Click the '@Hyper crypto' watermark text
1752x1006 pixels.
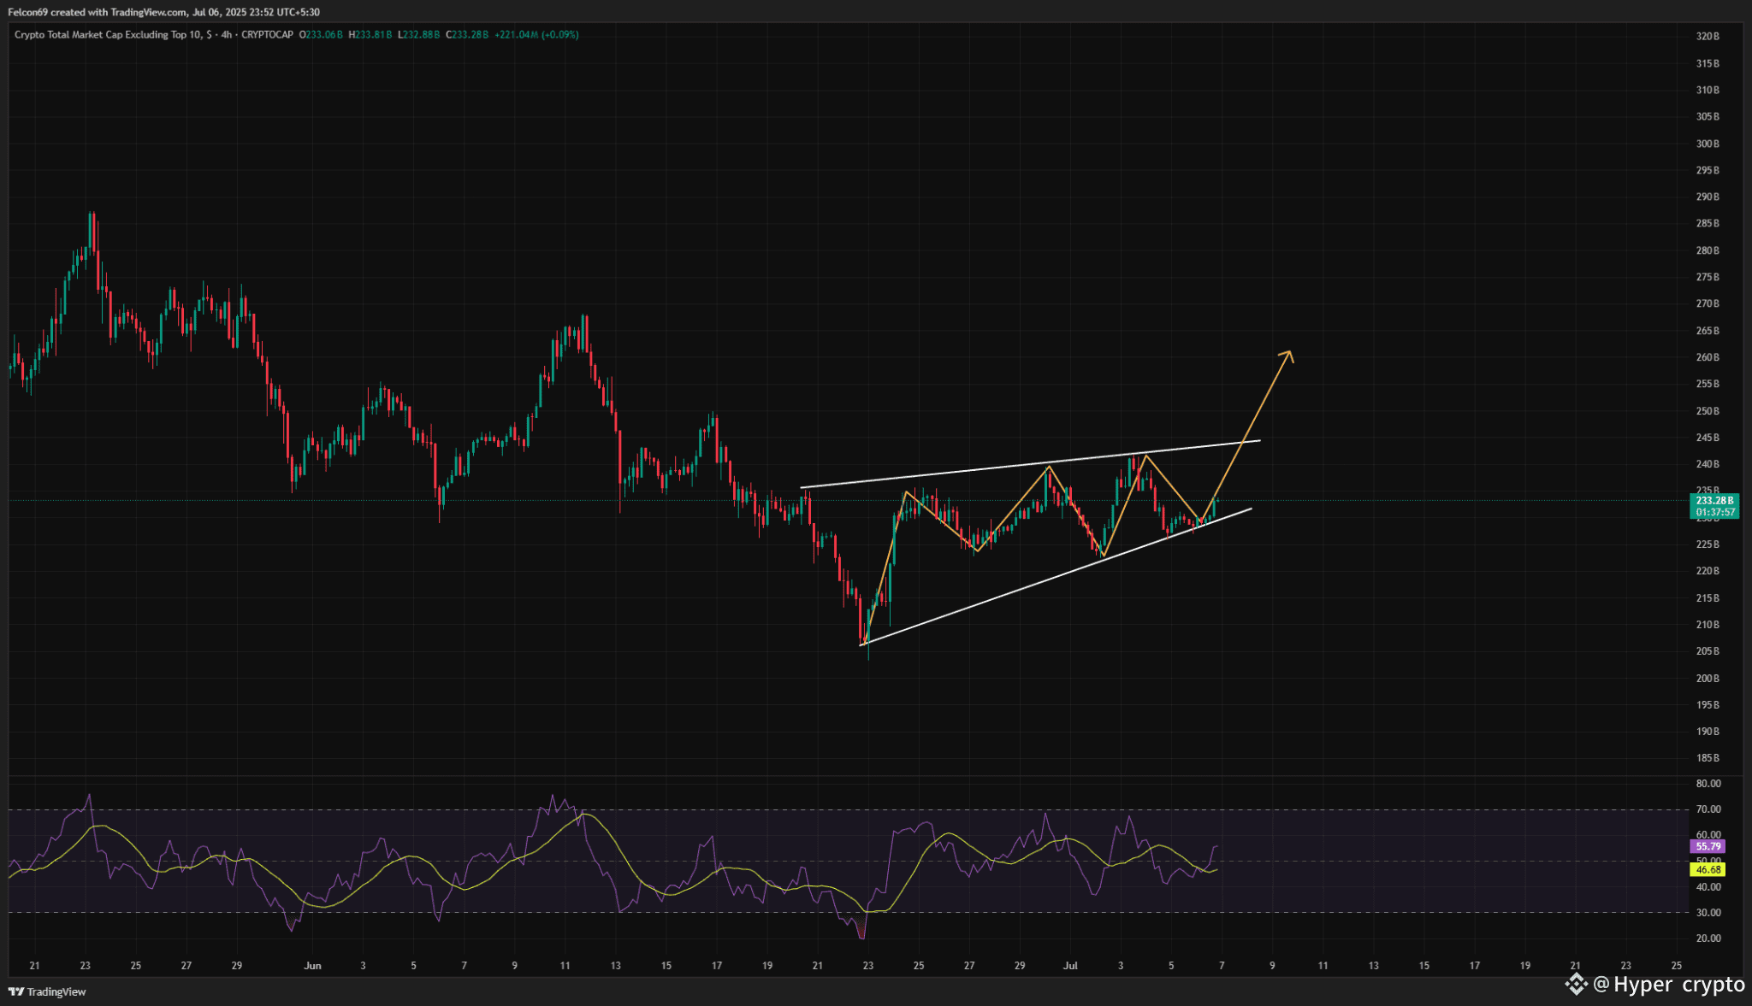[1668, 985]
